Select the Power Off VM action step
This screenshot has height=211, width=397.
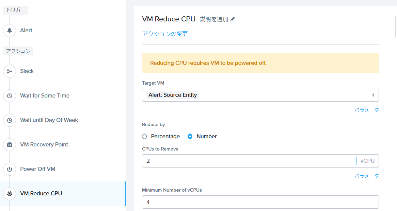click(37, 169)
